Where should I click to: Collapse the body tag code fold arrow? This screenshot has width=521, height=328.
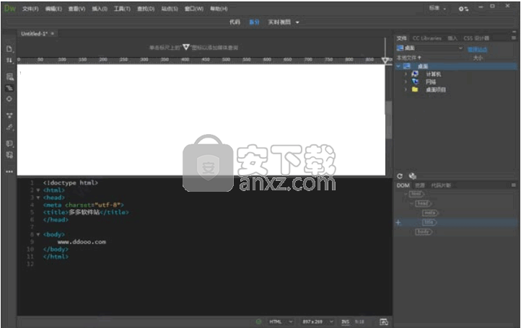[38, 234]
